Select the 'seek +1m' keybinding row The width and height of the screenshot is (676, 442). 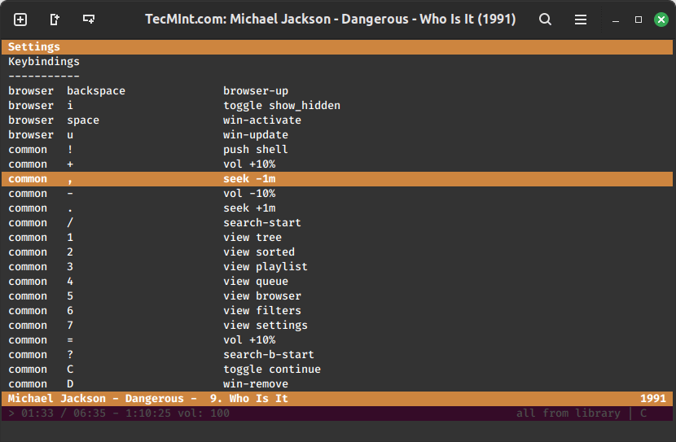click(x=337, y=208)
